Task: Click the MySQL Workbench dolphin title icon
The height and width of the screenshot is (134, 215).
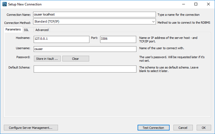Action: click(4, 4)
